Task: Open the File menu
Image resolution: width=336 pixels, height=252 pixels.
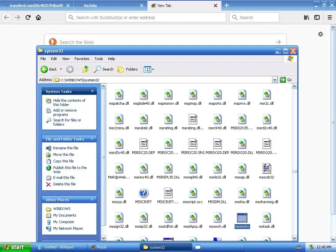Action: click(43, 59)
